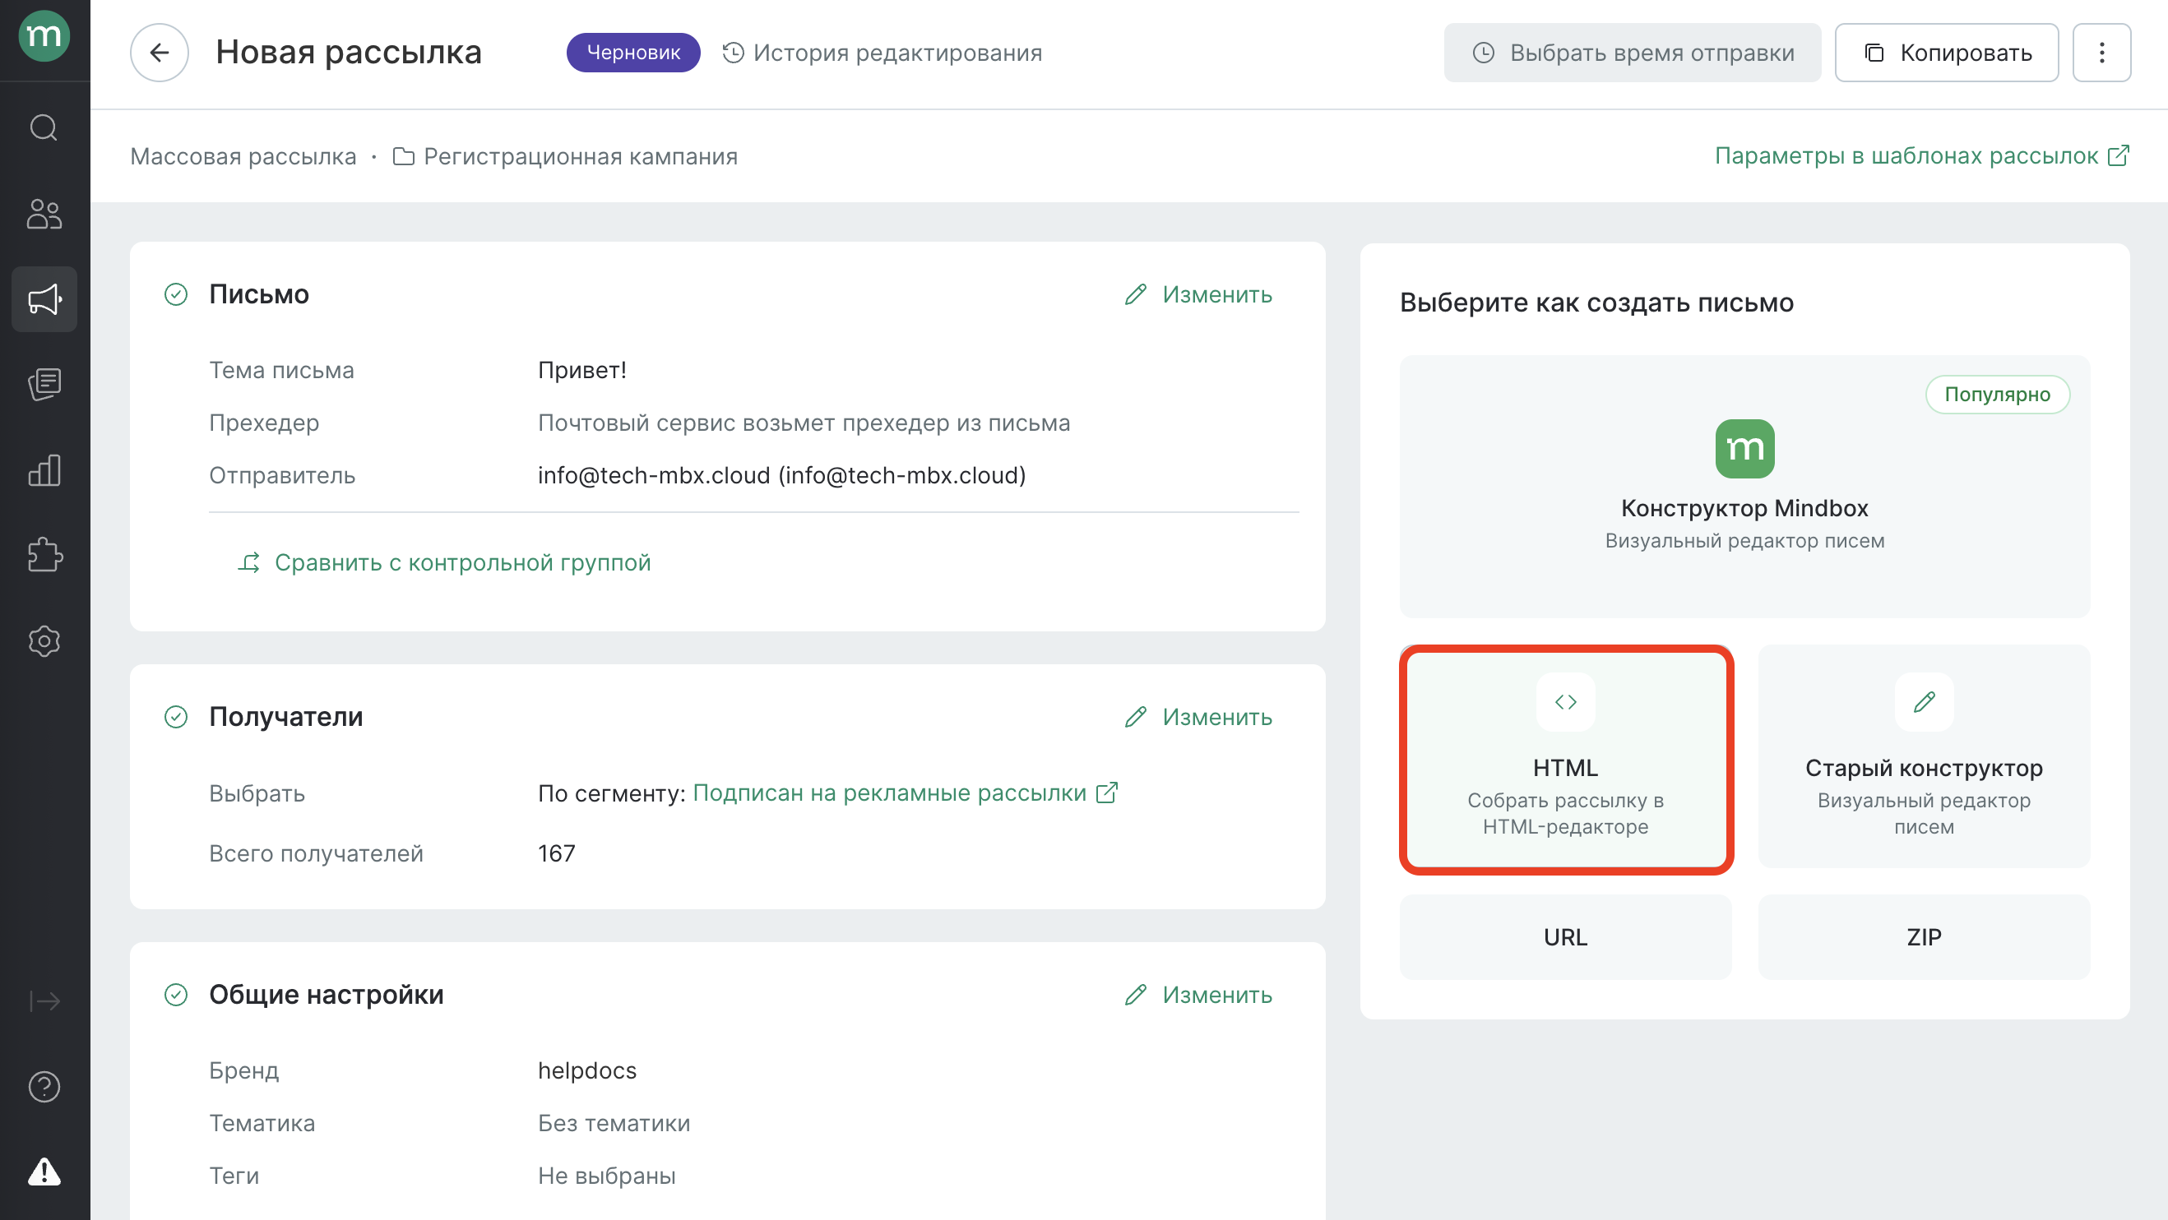Edit the Письмо section via Изменить
2168x1220 pixels.
tap(1198, 294)
